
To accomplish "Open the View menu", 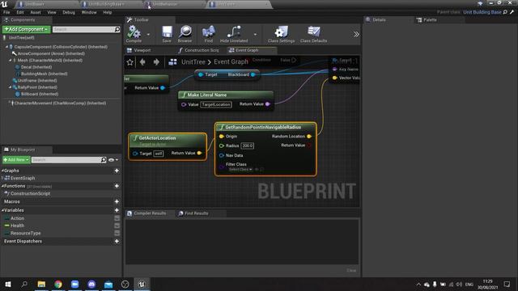I will point(52,12).
